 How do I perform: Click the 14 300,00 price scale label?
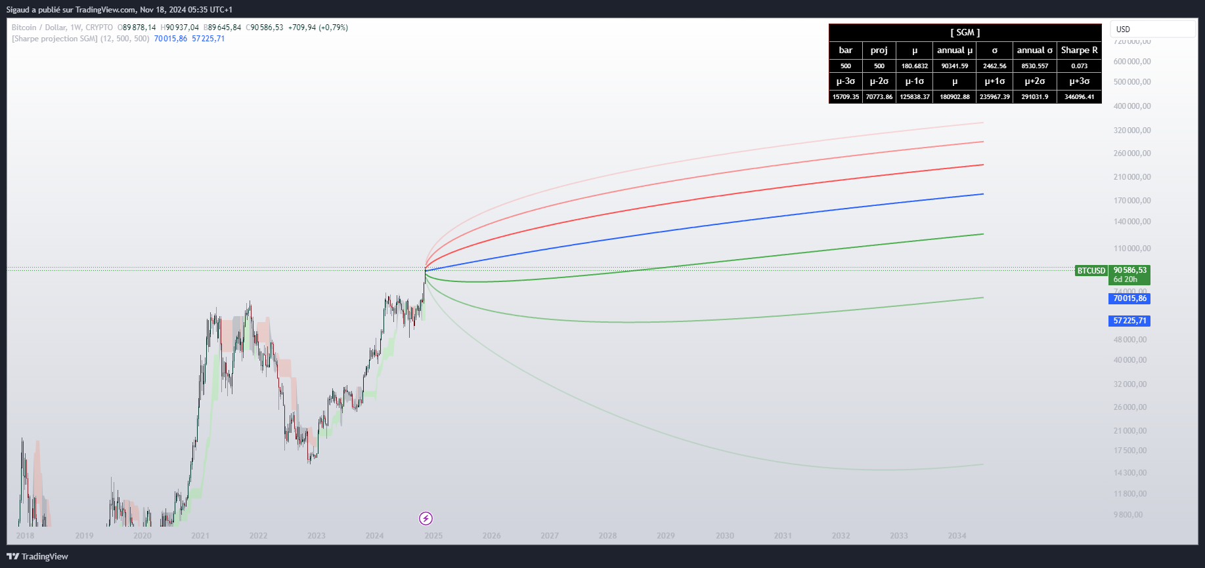click(1130, 473)
